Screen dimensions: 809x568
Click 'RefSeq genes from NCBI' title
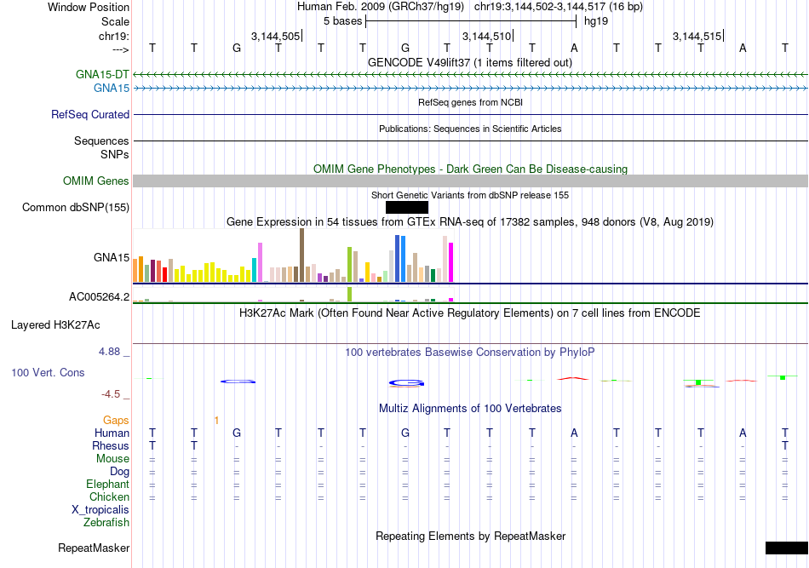pyautogui.click(x=470, y=102)
